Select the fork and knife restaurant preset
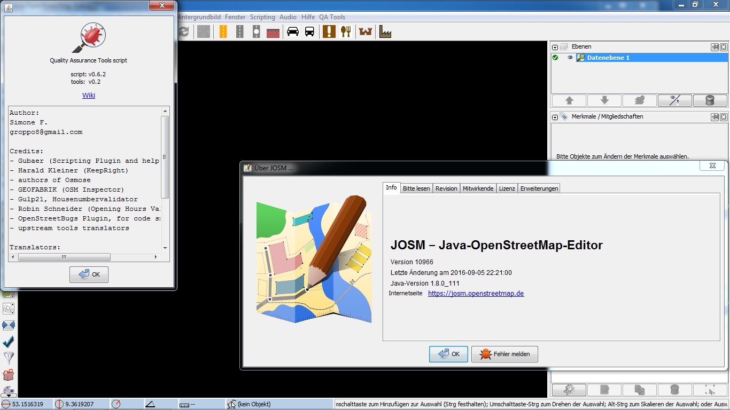 point(346,32)
